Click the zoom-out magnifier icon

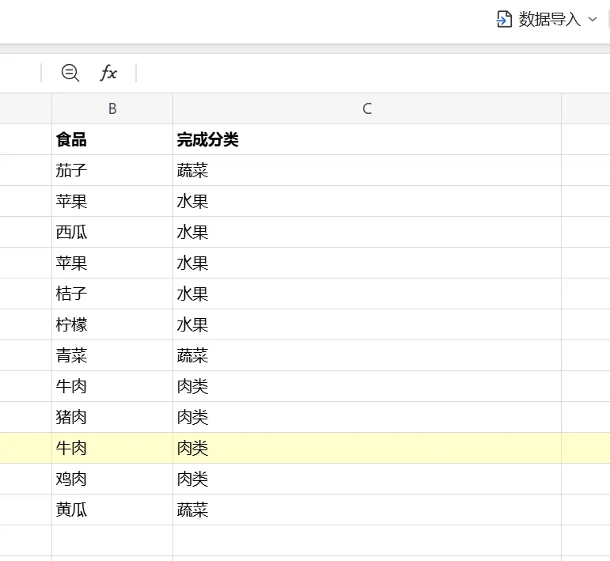point(70,73)
